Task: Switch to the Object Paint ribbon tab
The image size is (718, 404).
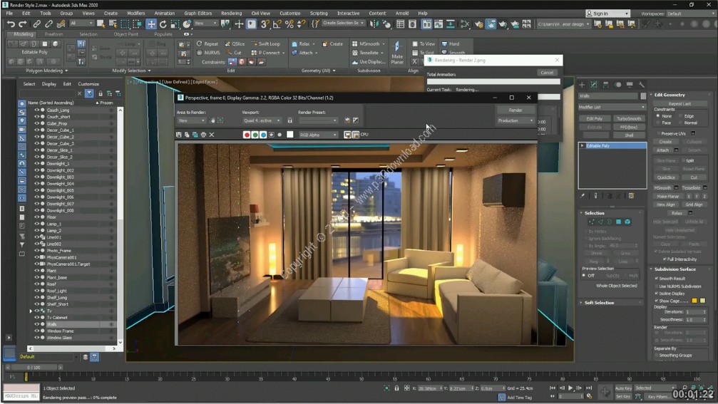Action: pyautogui.click(x=125, y=34)
